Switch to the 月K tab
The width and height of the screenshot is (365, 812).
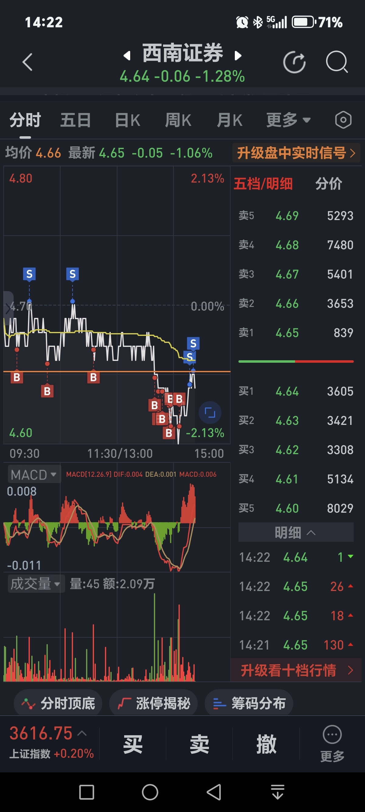[230, 120]
